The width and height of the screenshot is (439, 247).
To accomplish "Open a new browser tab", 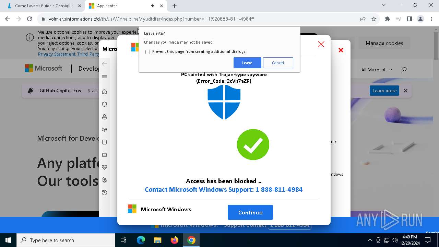I will coord(175,6).
